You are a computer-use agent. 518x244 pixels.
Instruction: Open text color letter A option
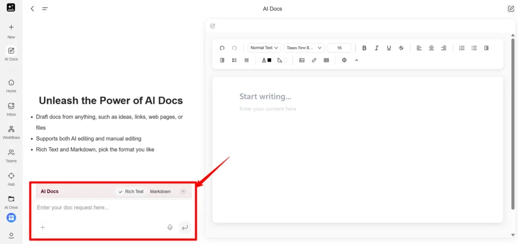point(264,60)
